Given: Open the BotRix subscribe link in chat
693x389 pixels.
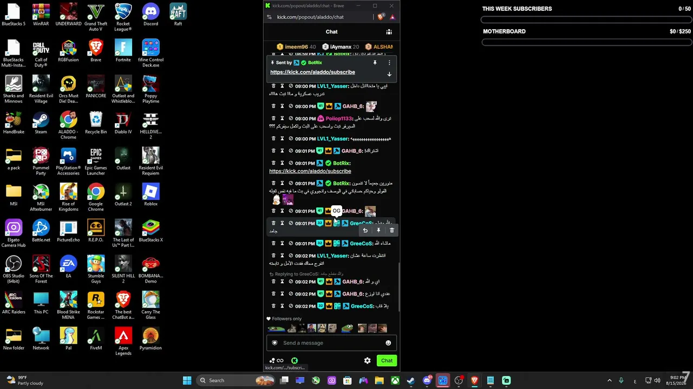Looking at the screenshot, I should click(x=310, y=171).
